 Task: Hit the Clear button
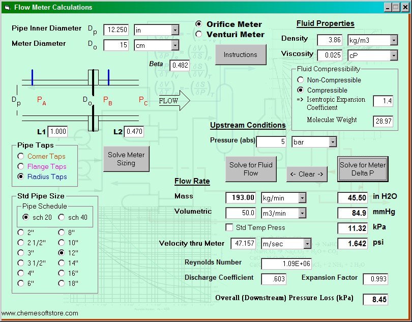tap(307, 174)
